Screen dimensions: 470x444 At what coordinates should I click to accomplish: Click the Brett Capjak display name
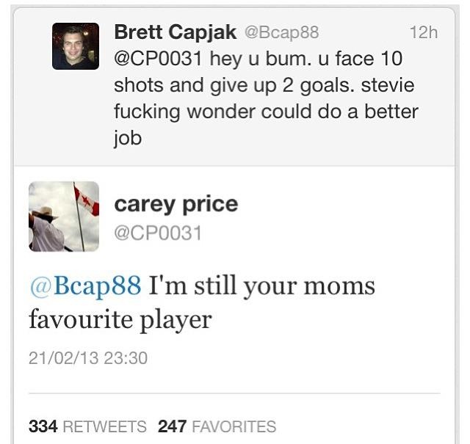[x=176, y=32]
